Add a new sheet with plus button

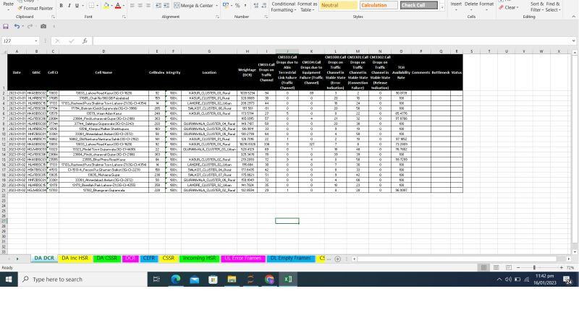[x=337, y=259]
